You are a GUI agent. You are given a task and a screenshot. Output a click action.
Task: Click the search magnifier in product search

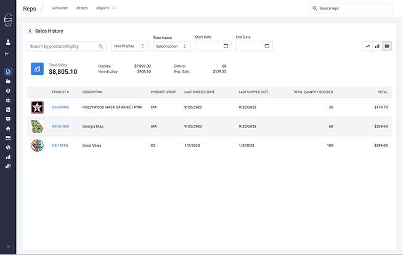coord(101,47)
